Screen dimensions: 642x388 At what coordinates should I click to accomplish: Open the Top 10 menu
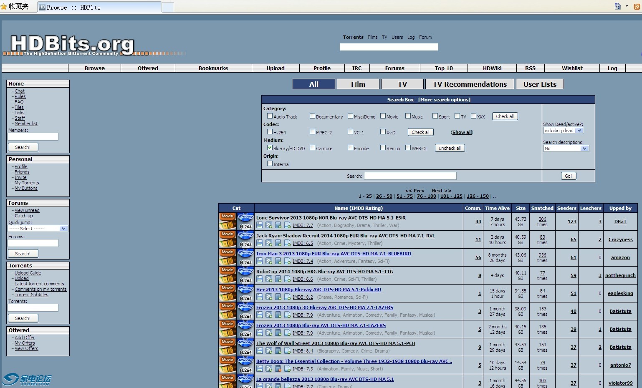[444, 68]
